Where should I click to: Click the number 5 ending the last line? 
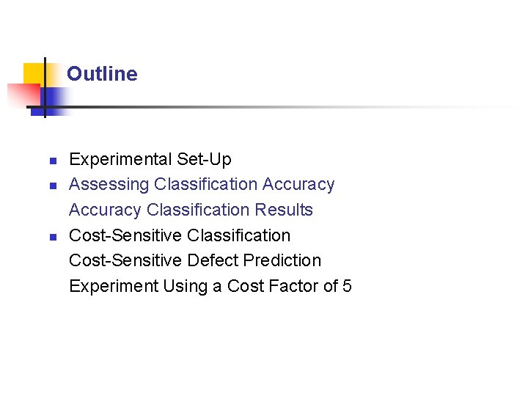coord(347,286)
